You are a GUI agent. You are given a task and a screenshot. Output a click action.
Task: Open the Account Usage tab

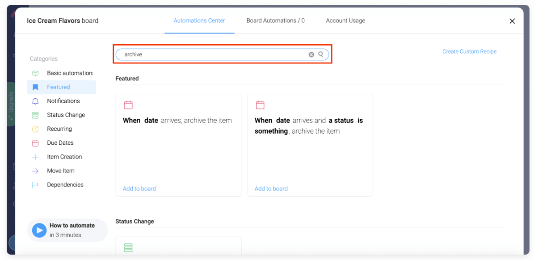click(x=345, y=21)
